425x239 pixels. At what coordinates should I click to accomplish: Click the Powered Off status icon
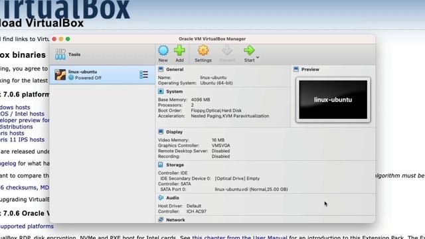71,78
